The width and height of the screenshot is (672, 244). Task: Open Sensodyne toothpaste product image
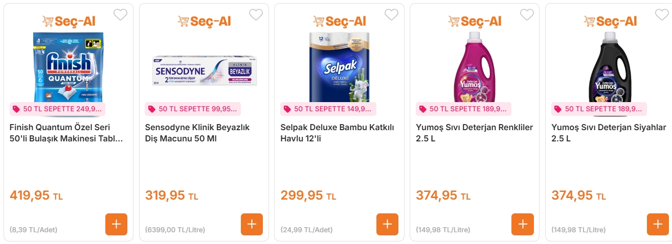point(204,71)
